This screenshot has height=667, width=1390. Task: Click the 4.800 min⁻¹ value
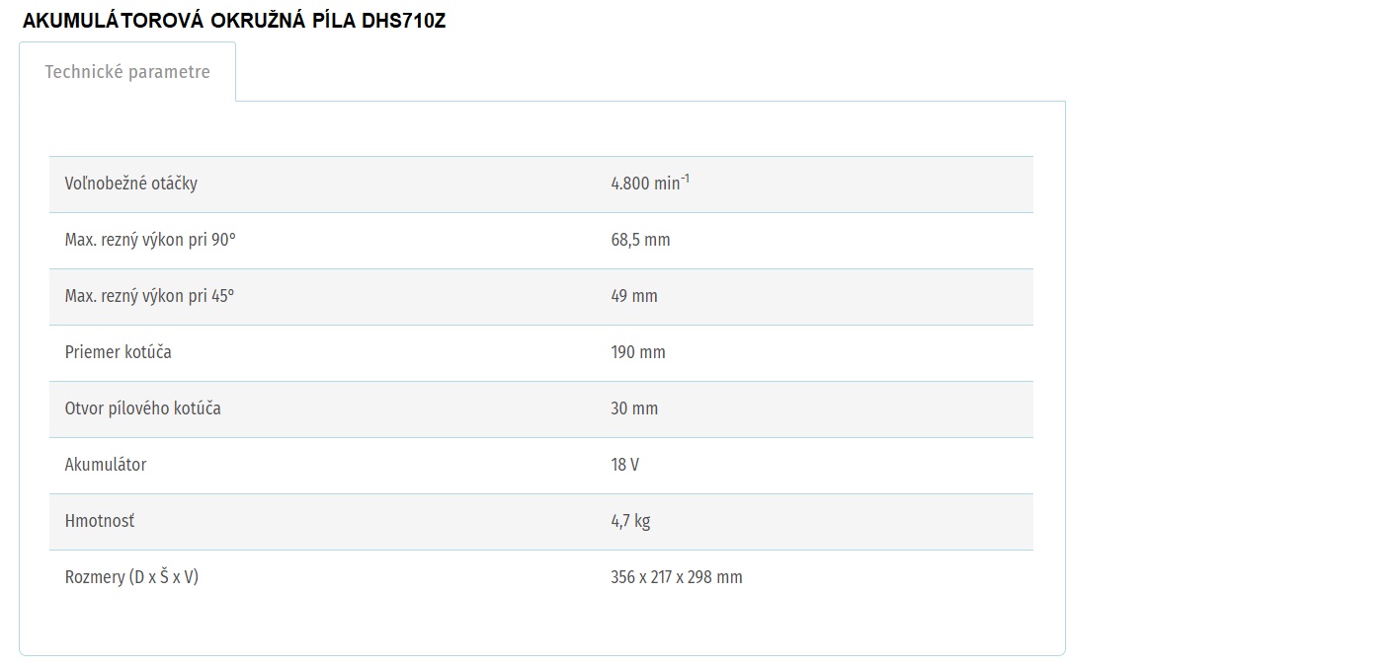point(650,183)
